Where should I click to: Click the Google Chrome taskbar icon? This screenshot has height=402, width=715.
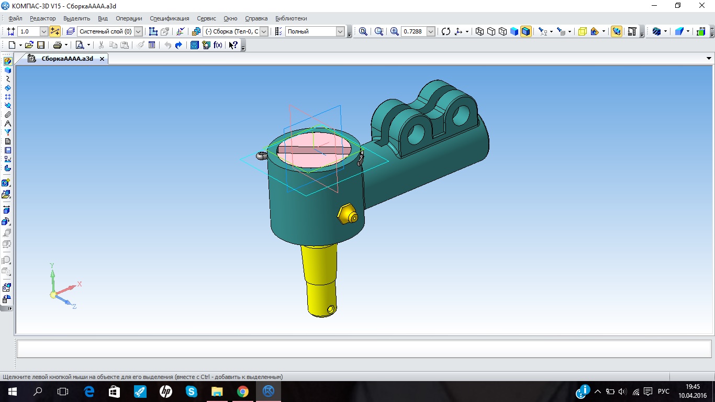(242, 391)
